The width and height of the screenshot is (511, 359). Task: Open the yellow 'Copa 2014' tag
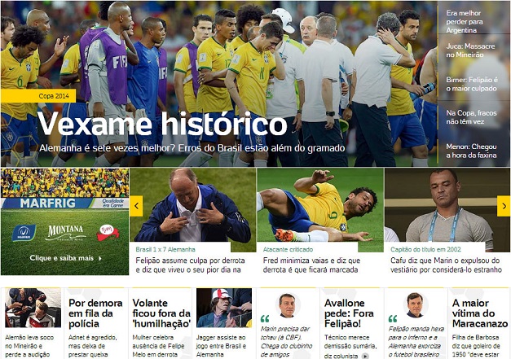(38, 96)
